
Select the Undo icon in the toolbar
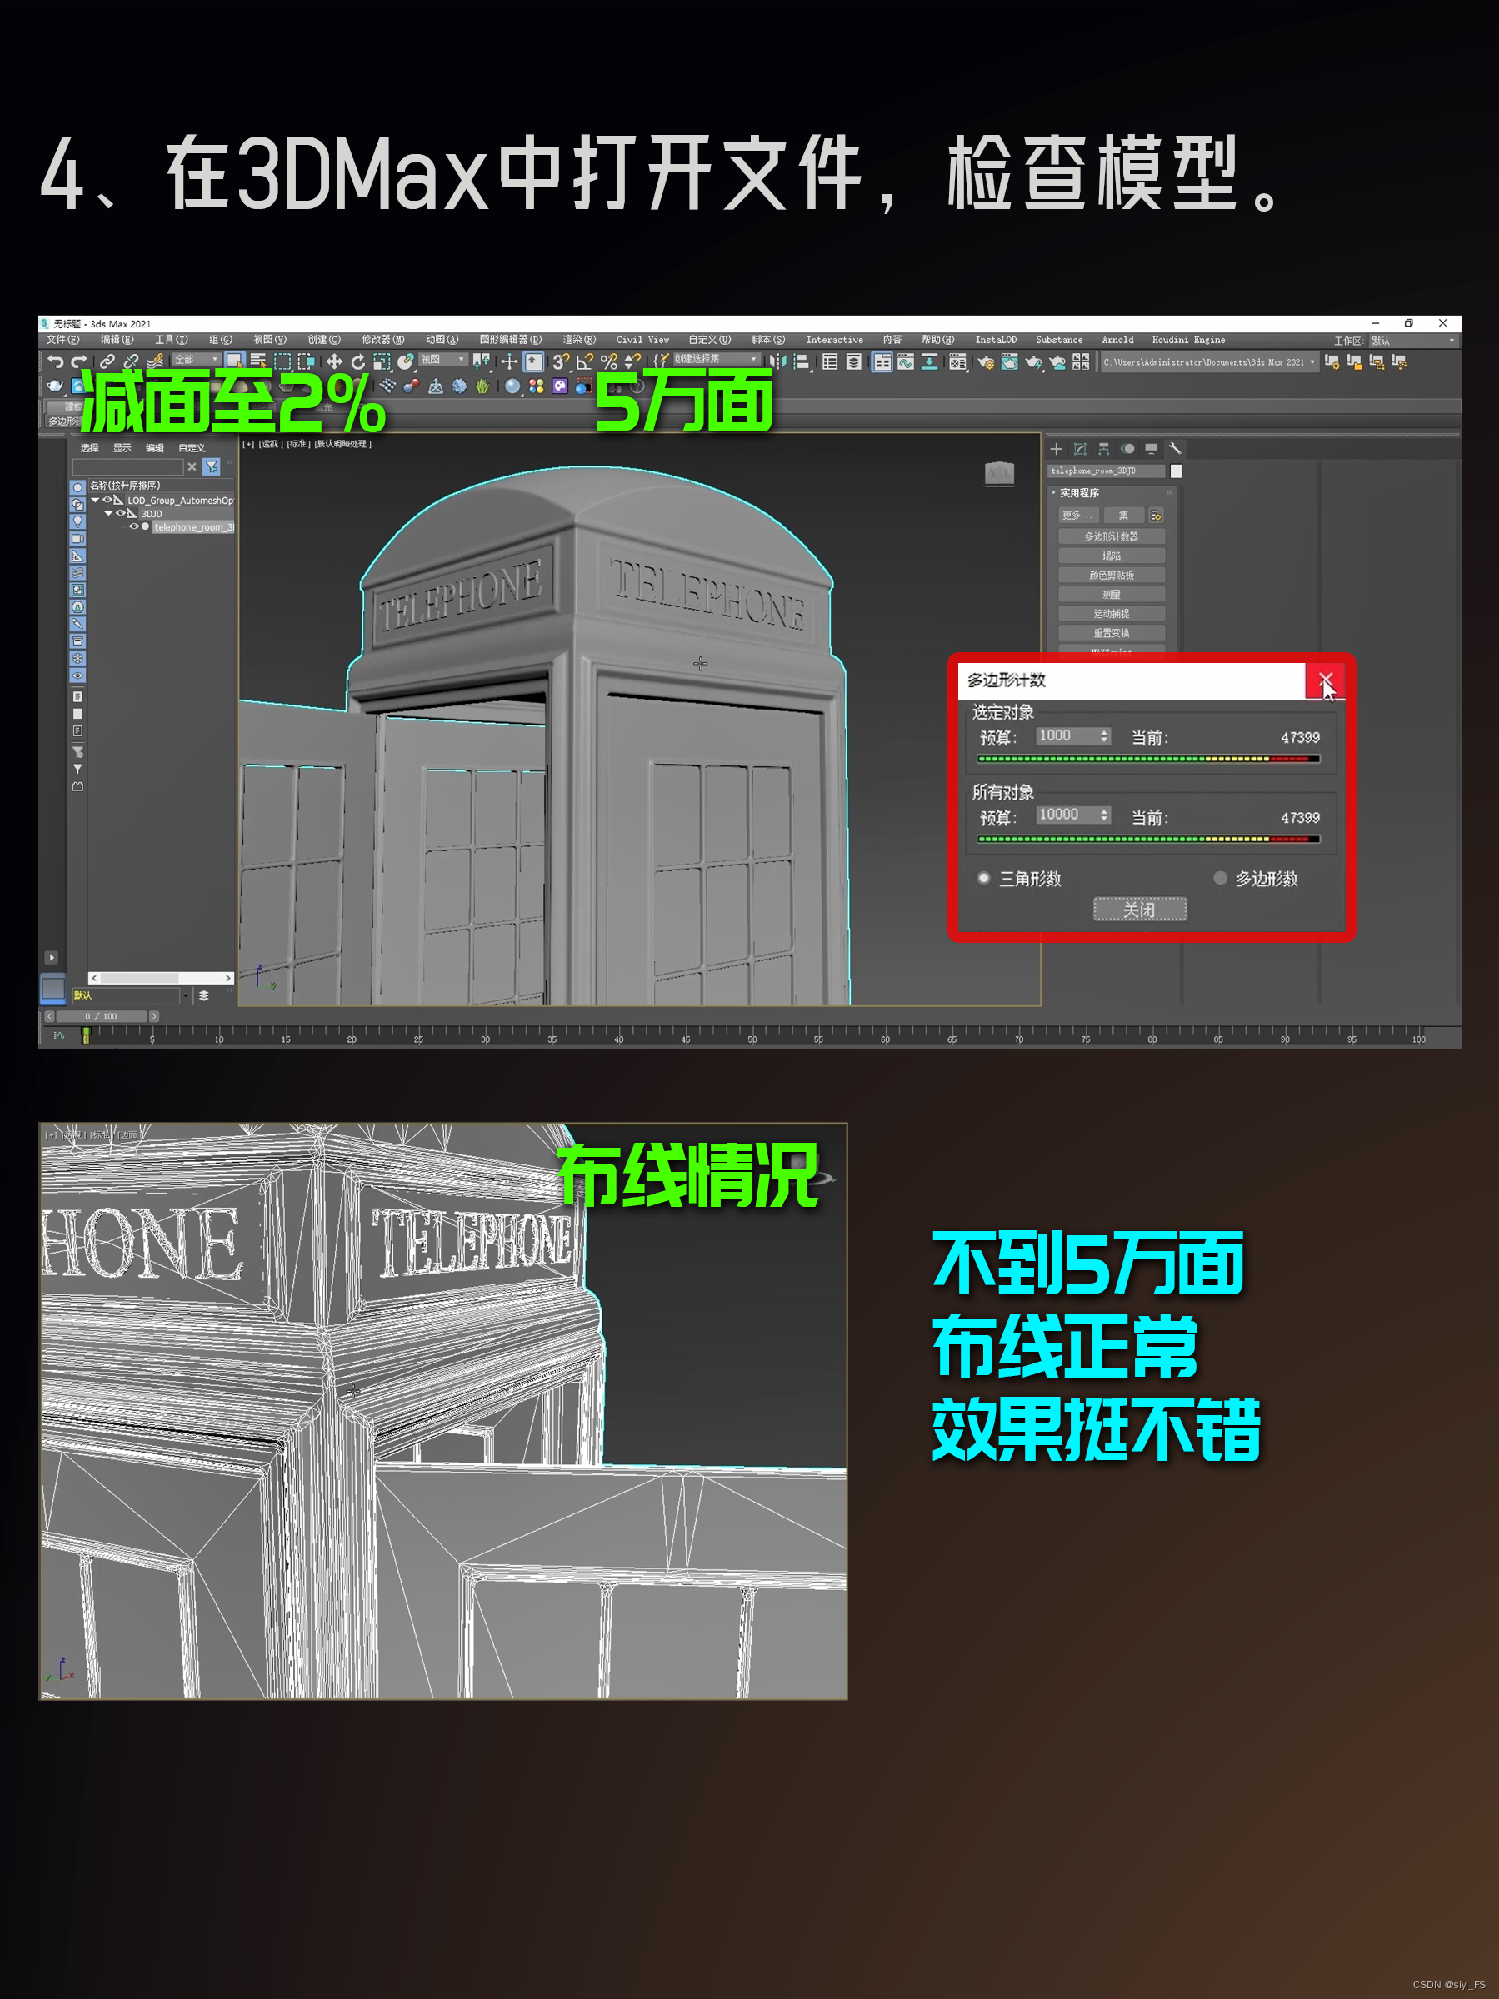(x=56, y=361)
